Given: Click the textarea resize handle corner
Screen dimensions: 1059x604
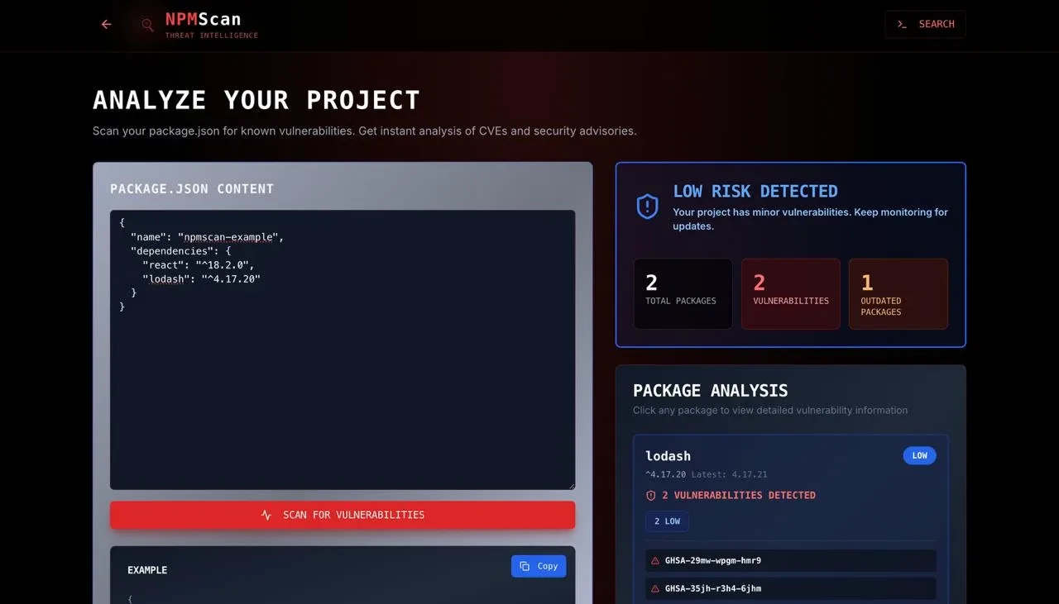Looking at the screenshot, I should point(570,485).
